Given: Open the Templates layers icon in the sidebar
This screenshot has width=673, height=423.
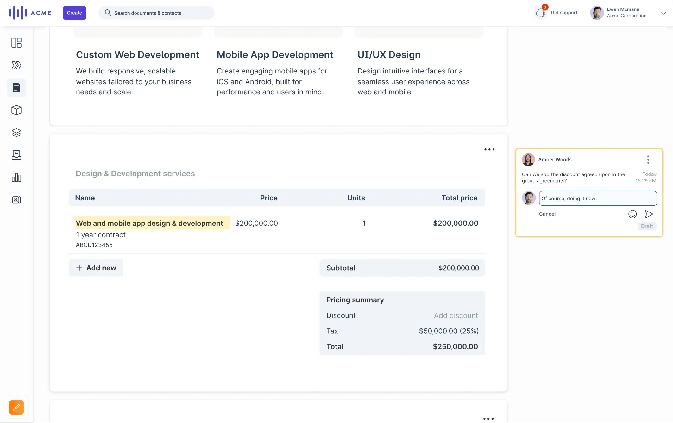Looking at the screenshot, I should pyautogui.click(x=16, y=133).
